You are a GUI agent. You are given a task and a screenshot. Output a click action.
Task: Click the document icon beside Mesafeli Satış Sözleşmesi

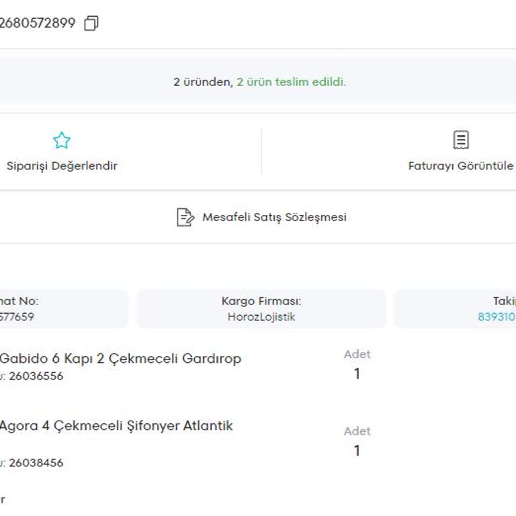pos(185,217)
